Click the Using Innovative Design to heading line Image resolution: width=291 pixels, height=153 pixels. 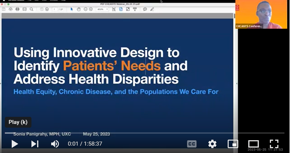coord(97,52)
